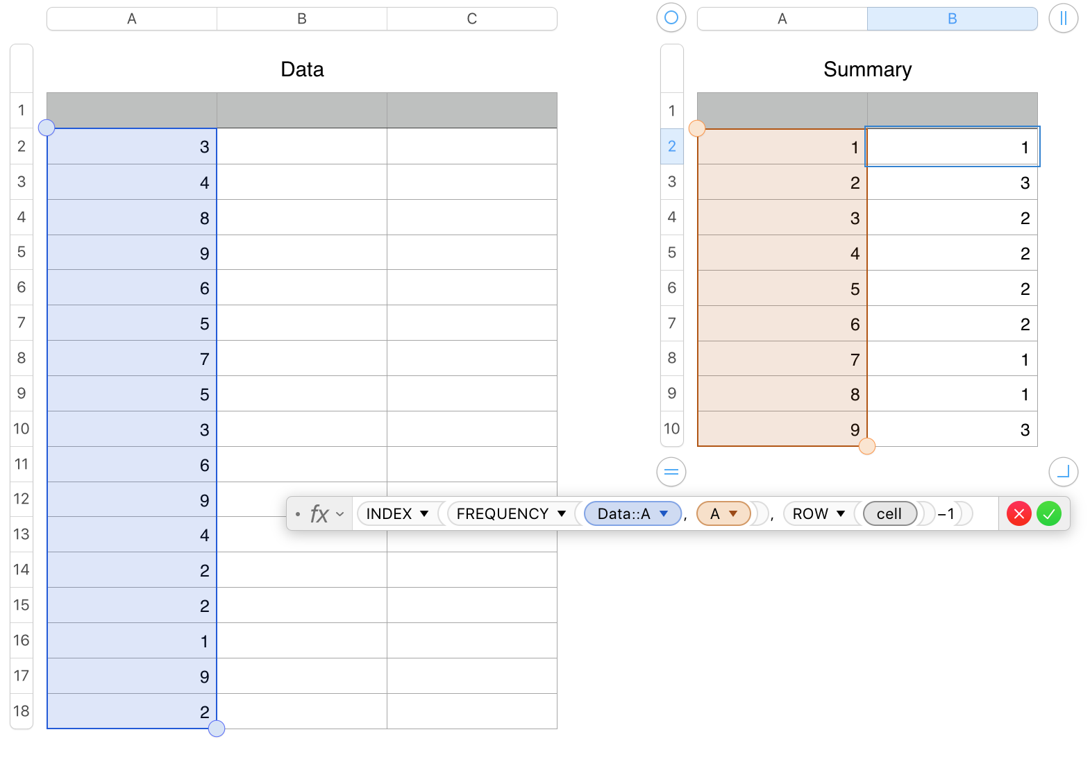Viewport: 1090px width, 766px height.
Task: Click the add-column handle on Summary table
Action: click(x=1063, y=18)
